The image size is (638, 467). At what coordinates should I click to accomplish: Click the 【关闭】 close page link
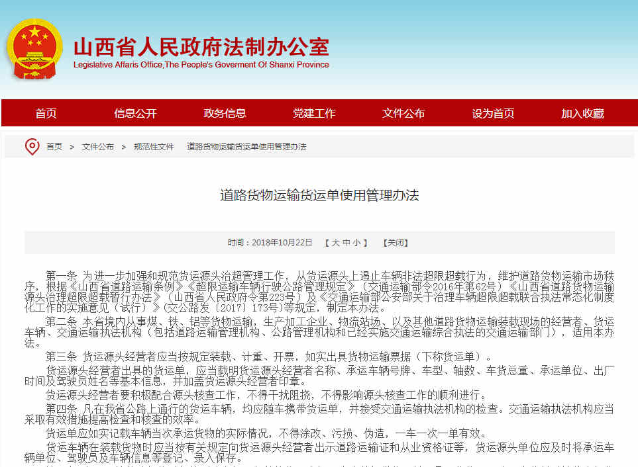(395, 243)
